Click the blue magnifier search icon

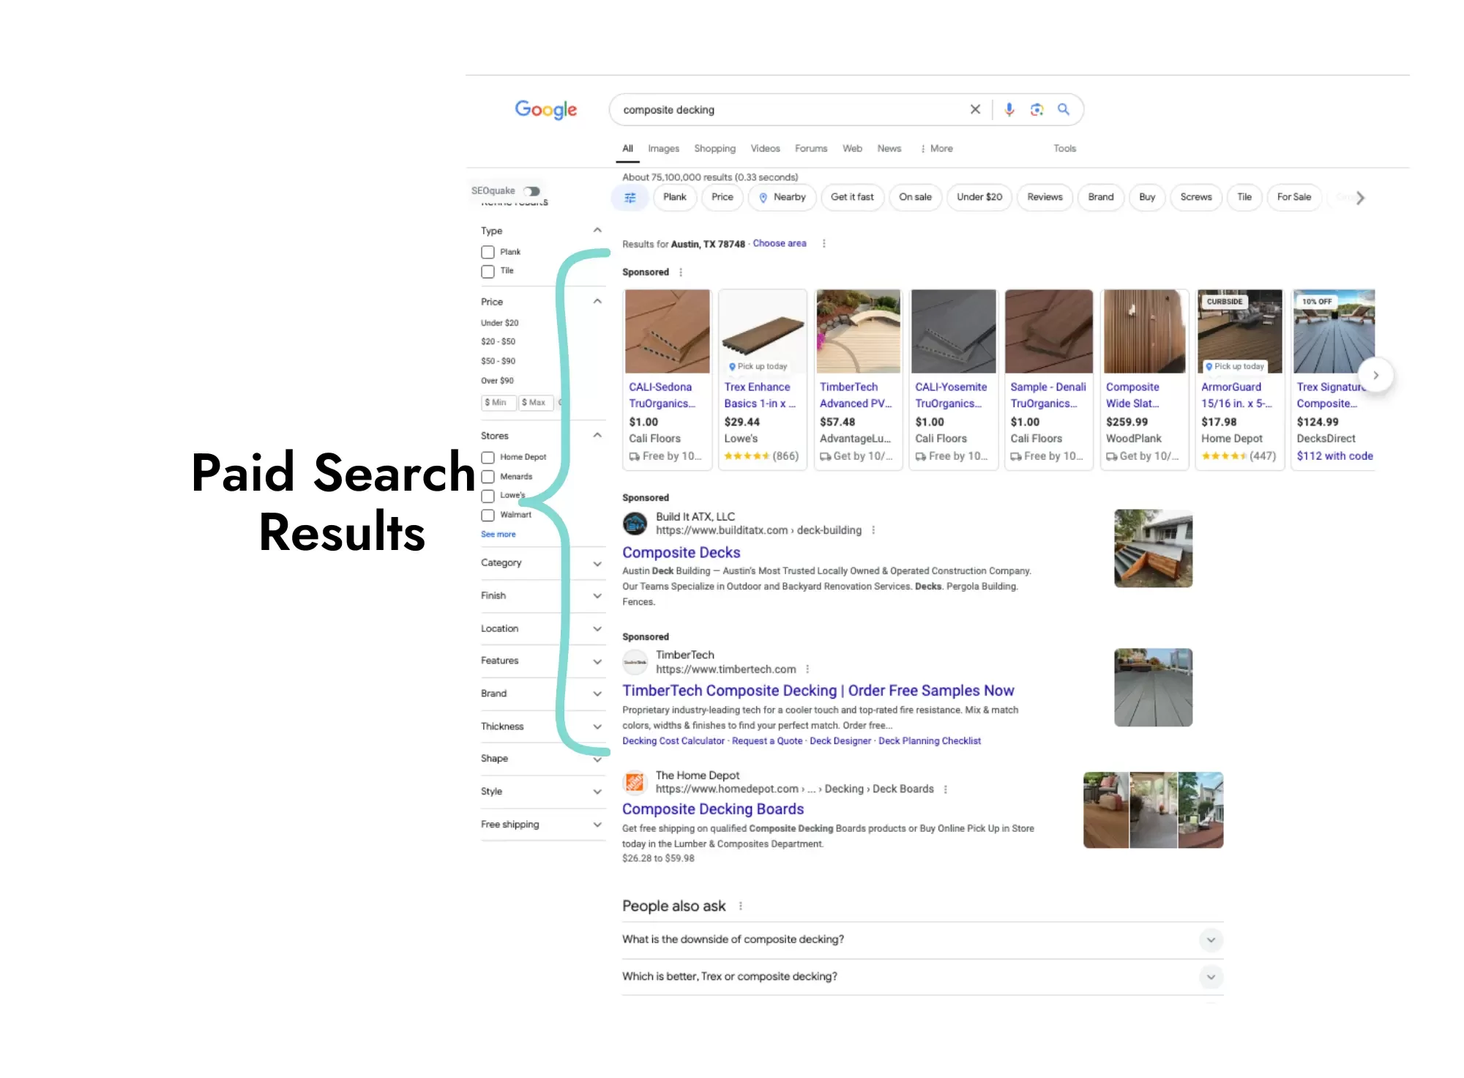(1064, 109)
